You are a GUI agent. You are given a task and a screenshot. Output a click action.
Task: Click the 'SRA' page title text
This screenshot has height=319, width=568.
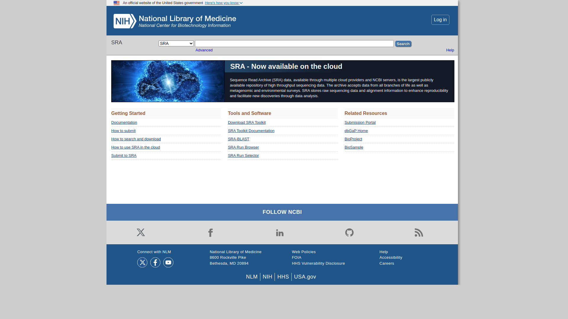point(117,43)
